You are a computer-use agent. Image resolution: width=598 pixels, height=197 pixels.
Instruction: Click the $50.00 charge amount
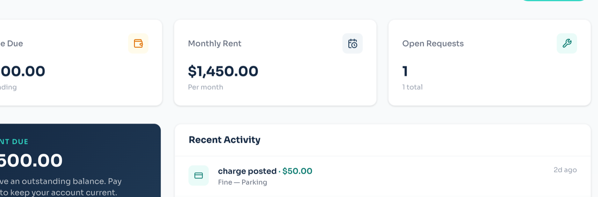297,171
